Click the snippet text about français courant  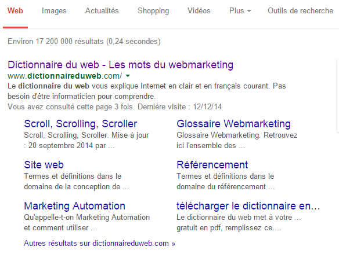click(147, 91)
